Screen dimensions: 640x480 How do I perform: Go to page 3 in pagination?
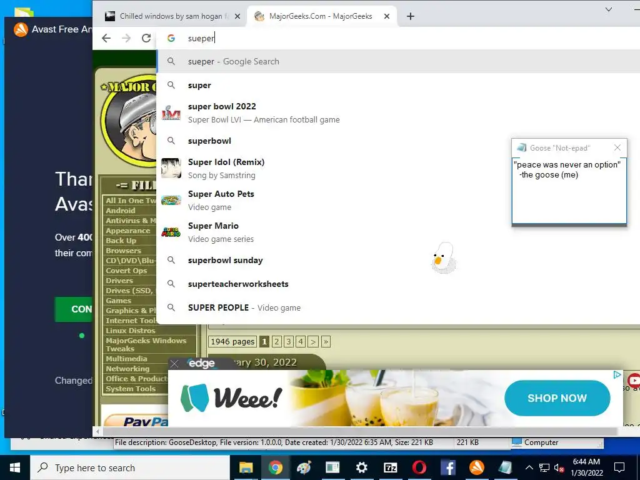pyautogui.click(x=289, y=342)
